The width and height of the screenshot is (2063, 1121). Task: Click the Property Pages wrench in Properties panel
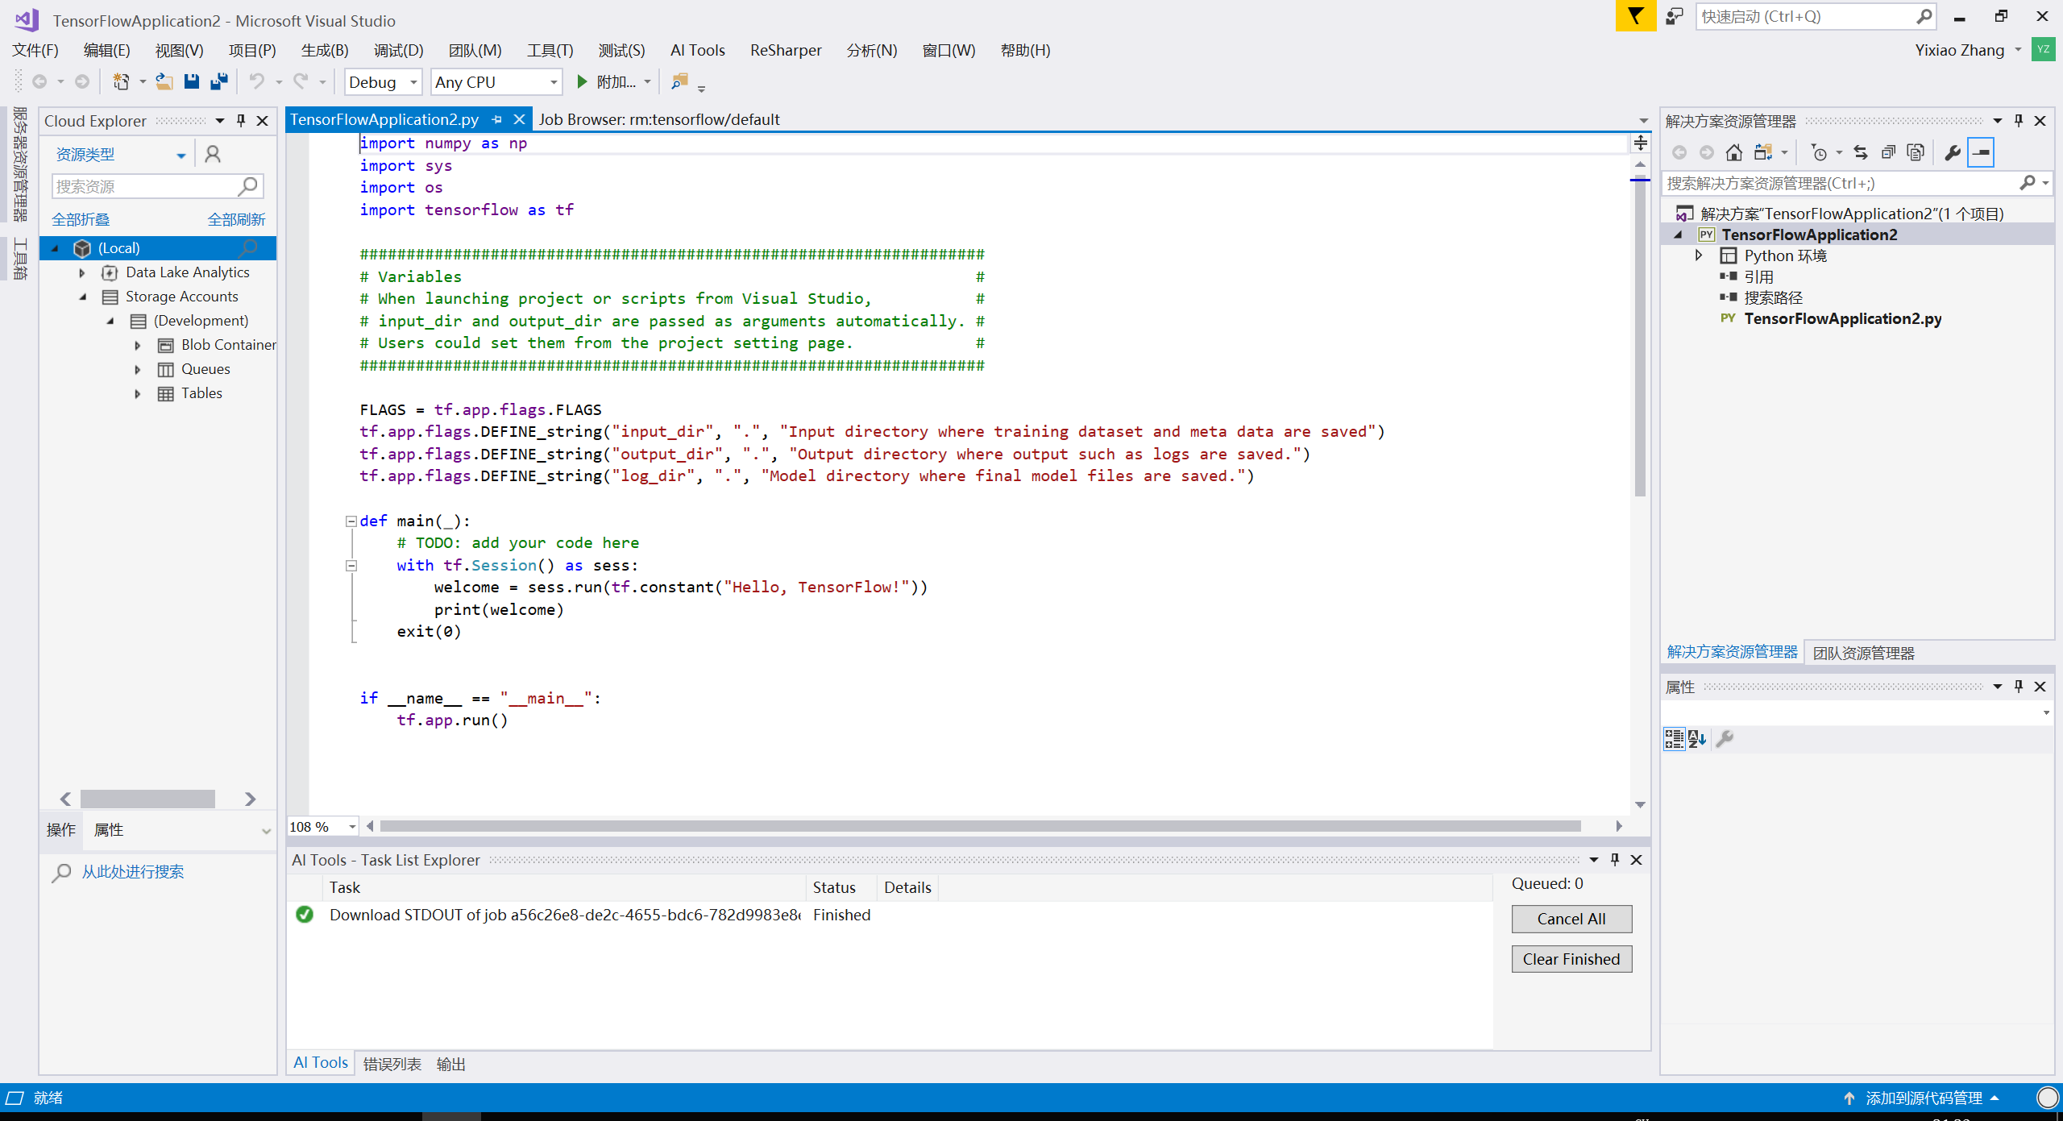[x=1725, y=738]
